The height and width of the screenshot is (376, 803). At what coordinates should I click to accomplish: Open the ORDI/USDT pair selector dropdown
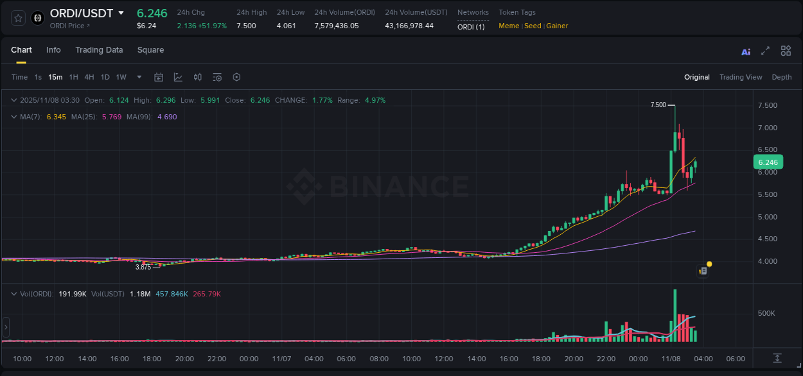(121, 13)
